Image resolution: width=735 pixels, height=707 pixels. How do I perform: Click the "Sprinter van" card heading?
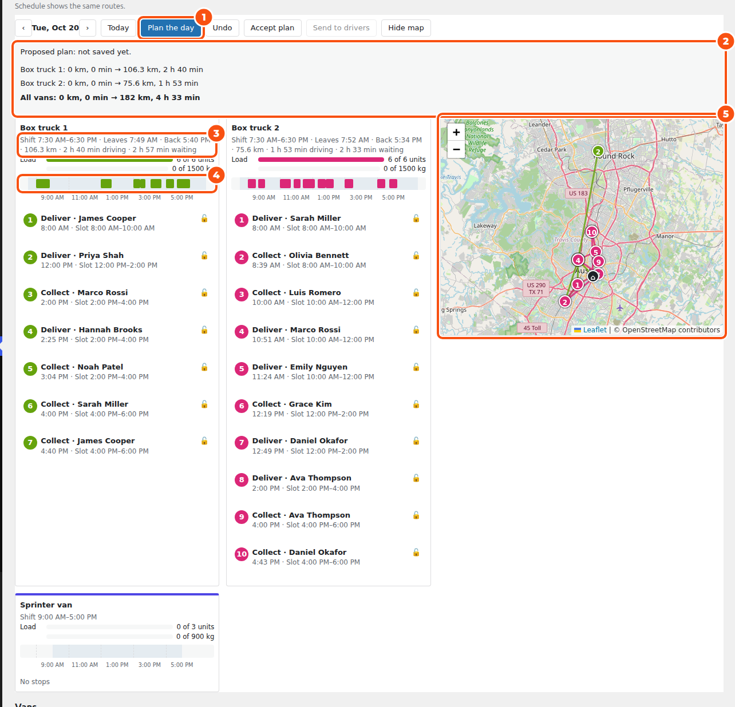pyautogui.click(x=46, y=605)
